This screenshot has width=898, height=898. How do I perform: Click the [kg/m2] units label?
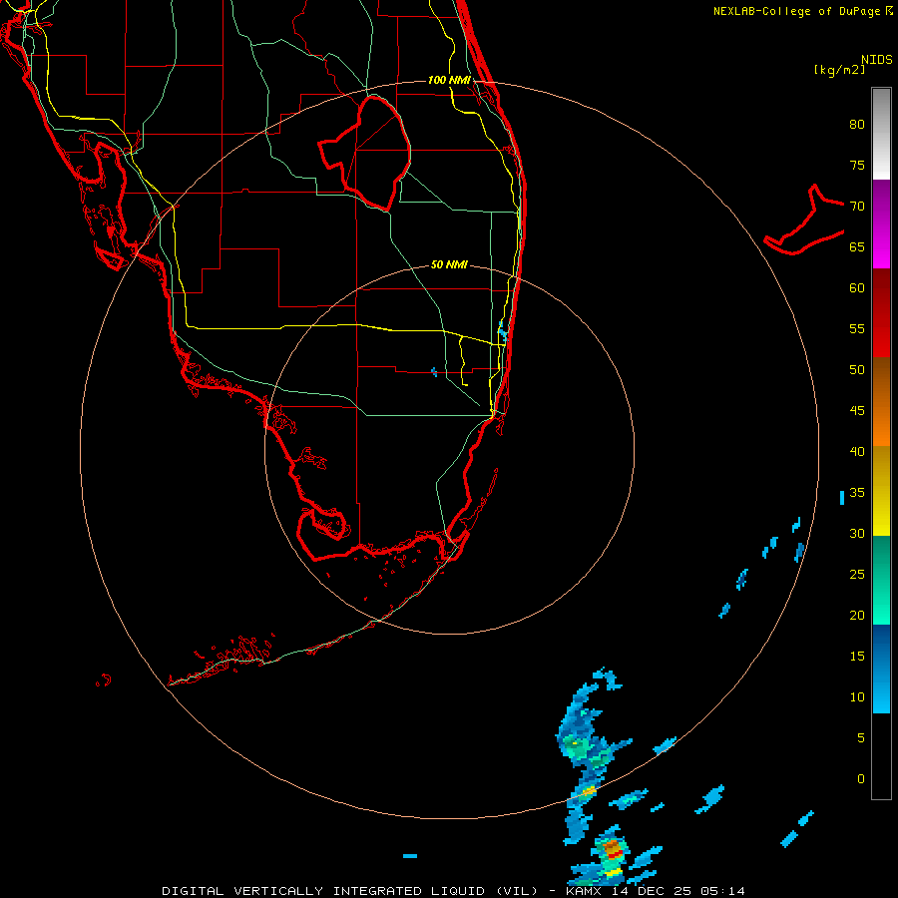(x=839, y=70)
